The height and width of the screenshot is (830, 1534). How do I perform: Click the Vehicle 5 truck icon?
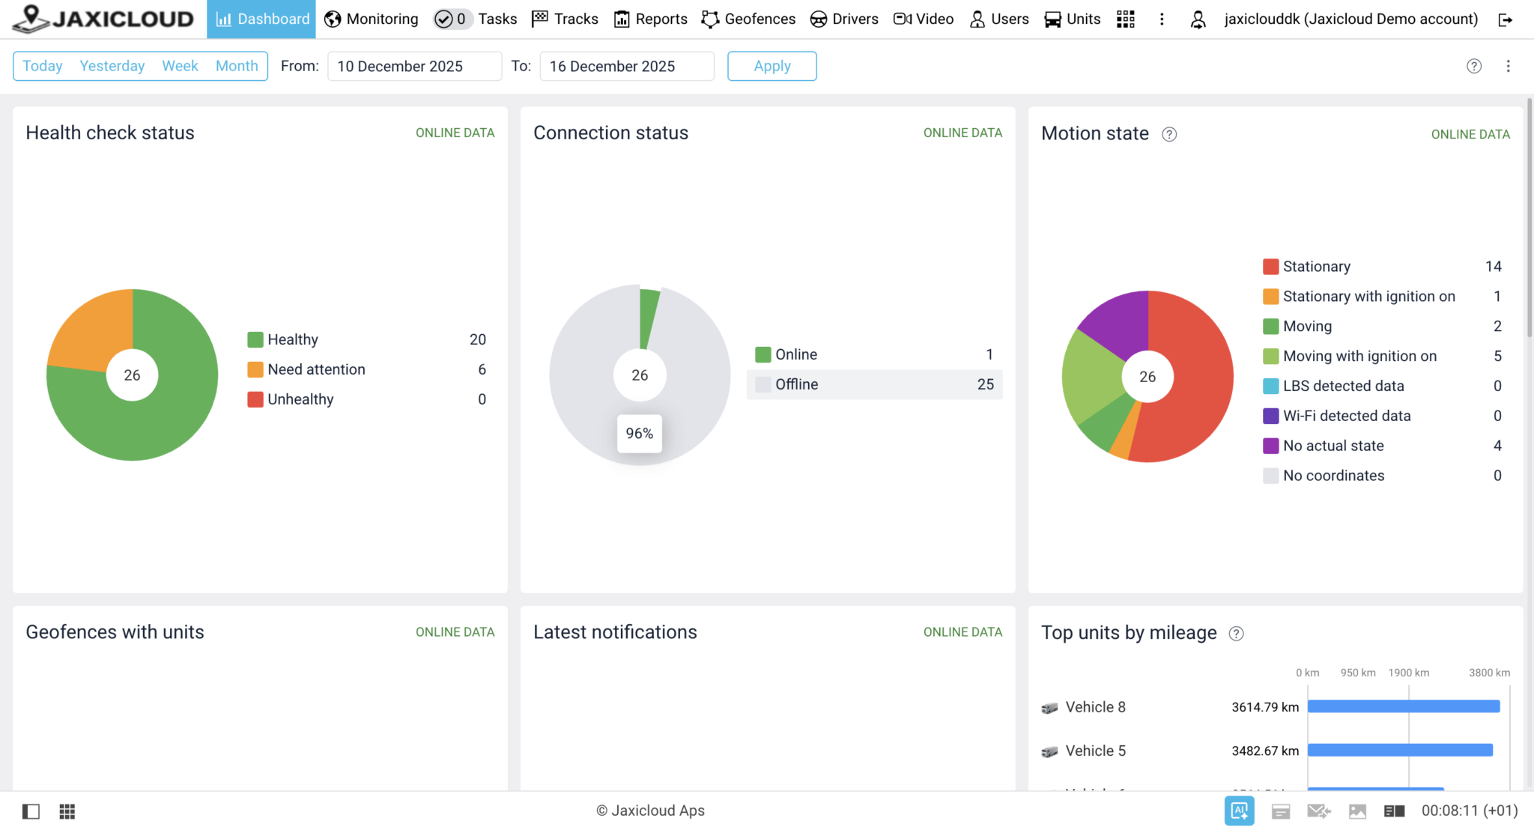tap(1049, 751)
